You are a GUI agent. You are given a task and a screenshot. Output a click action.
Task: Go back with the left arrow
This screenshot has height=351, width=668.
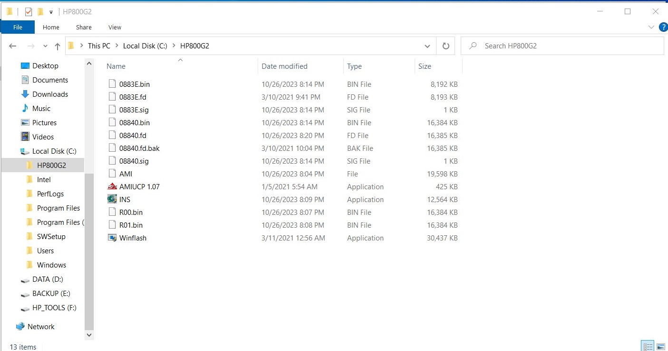click(13, 46)
